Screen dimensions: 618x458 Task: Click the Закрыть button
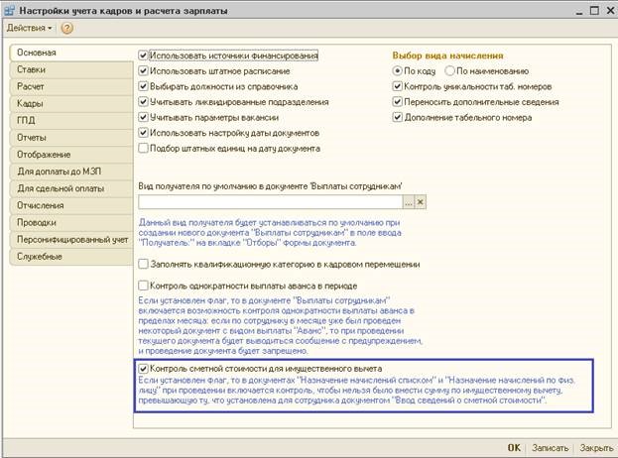[595, 447]
